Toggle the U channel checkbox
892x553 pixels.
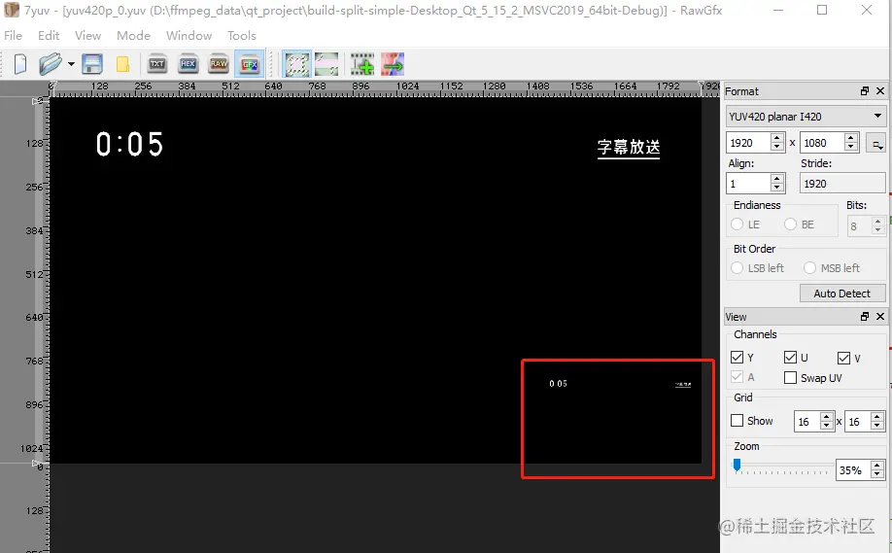[x=790, y=357]
